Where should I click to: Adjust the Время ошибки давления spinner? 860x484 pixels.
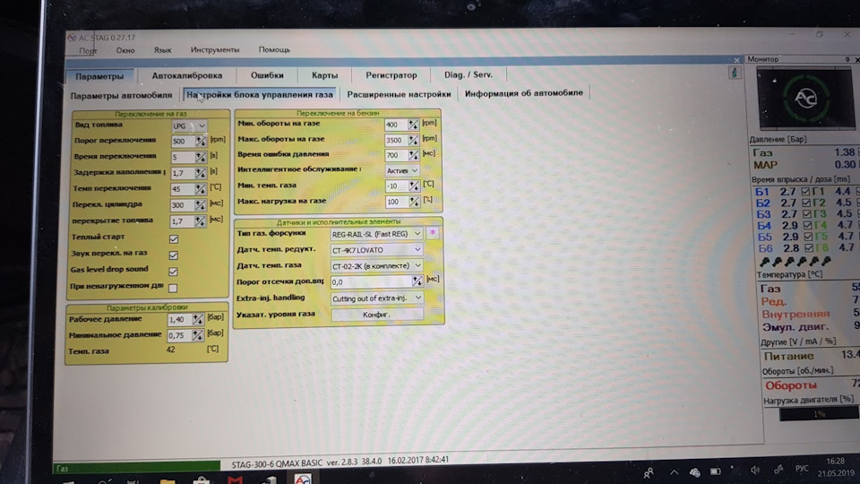click(414, 155)
